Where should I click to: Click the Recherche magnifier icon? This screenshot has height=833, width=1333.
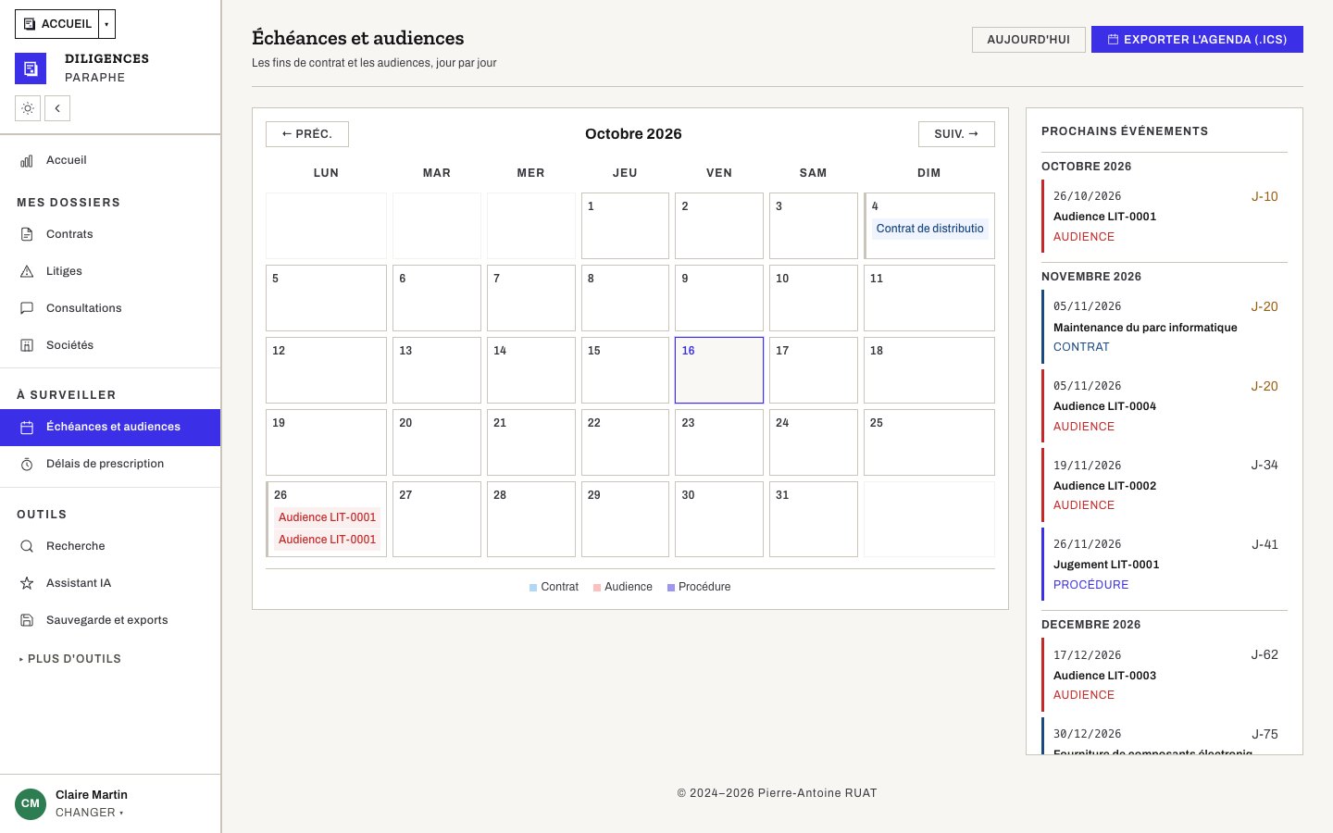click(27, 546)
